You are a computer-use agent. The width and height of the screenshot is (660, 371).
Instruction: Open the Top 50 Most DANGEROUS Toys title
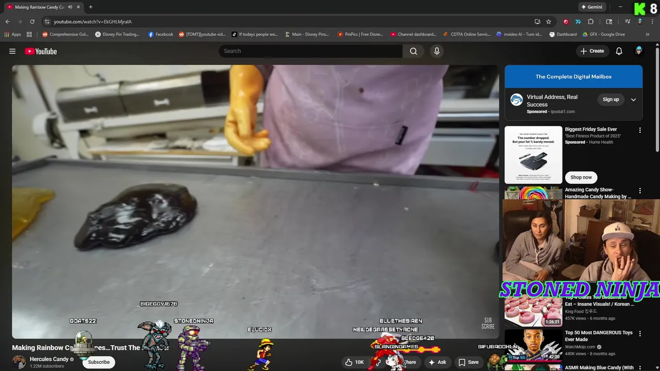599,336
